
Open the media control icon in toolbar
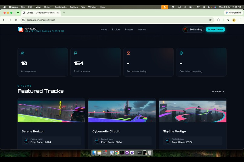[x=228, y=20]
